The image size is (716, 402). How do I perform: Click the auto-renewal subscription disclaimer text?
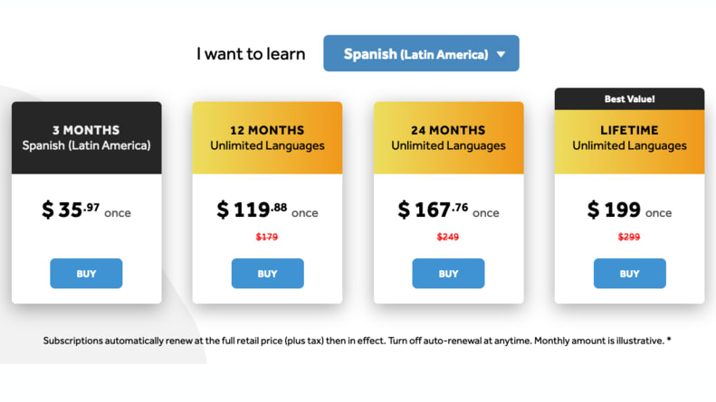point(357,341)
